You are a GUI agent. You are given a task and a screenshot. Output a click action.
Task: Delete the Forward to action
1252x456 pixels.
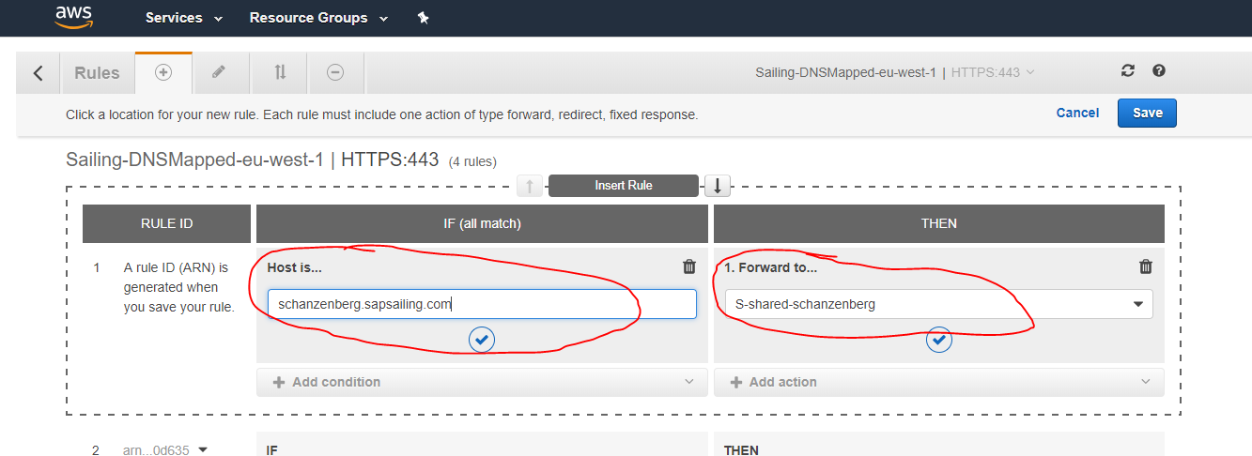(x=1145, y=266)
